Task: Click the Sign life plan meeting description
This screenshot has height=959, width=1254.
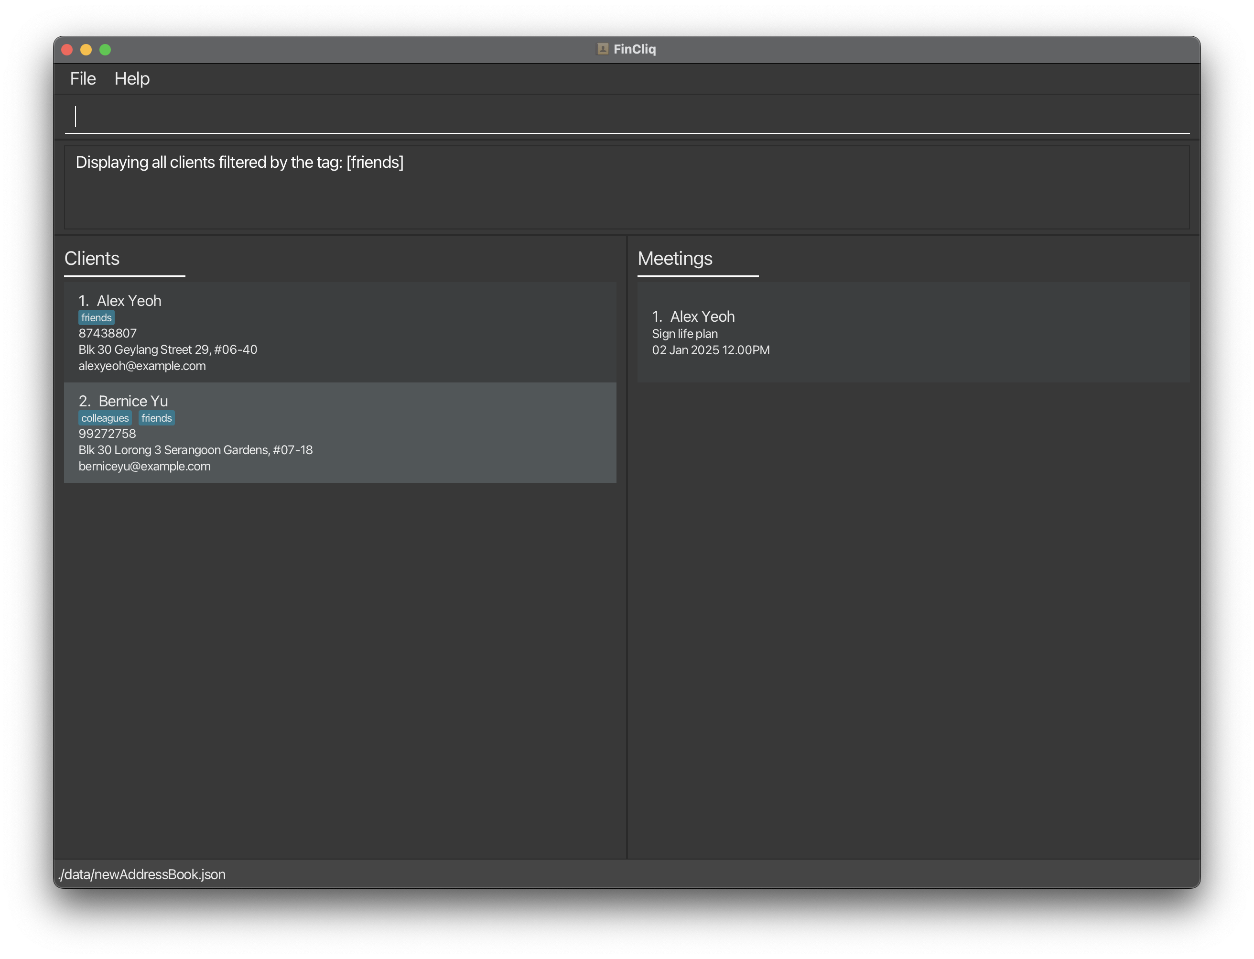Action: [x=685, y=334]
